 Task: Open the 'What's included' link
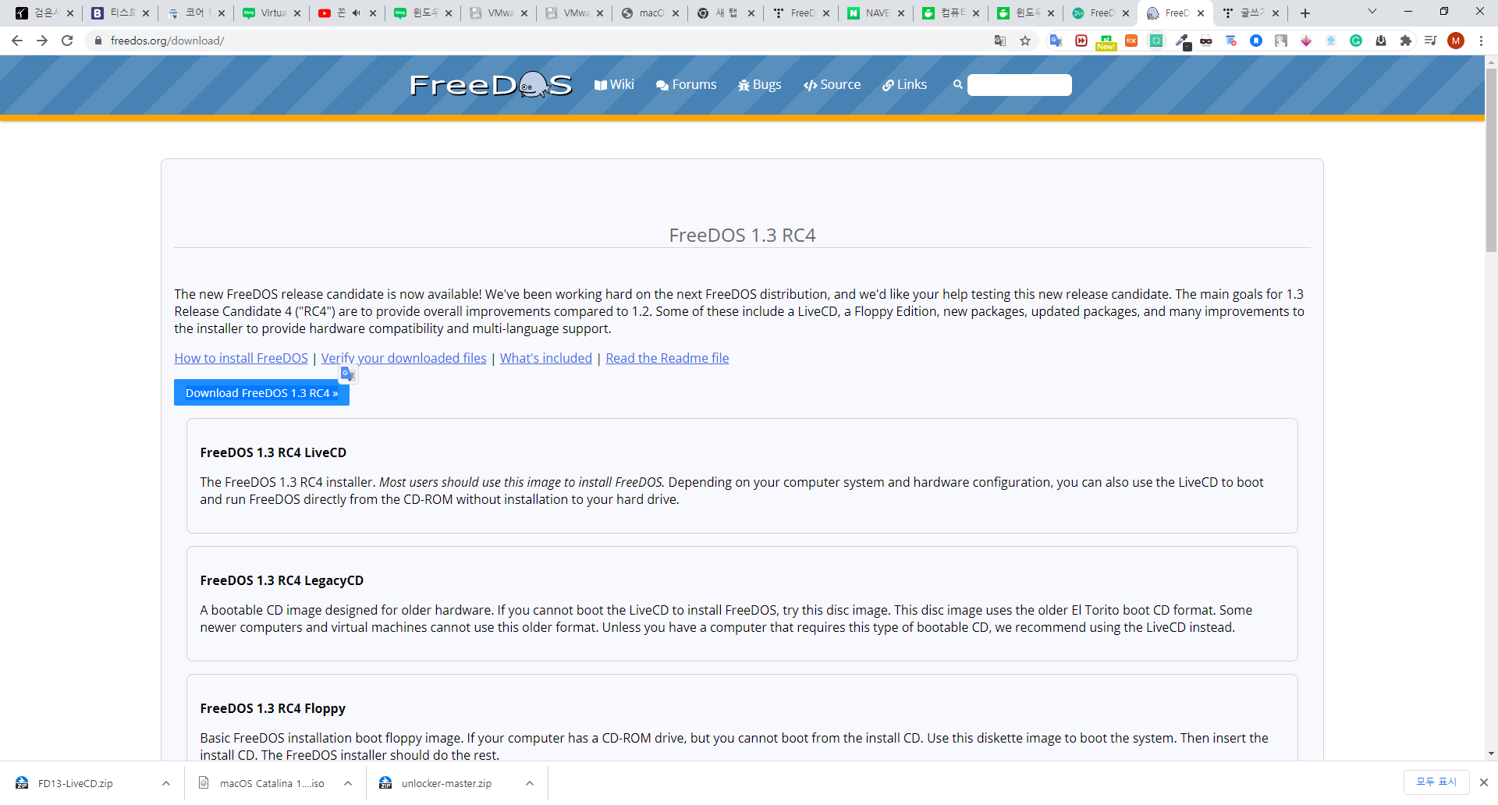(546, 358)
